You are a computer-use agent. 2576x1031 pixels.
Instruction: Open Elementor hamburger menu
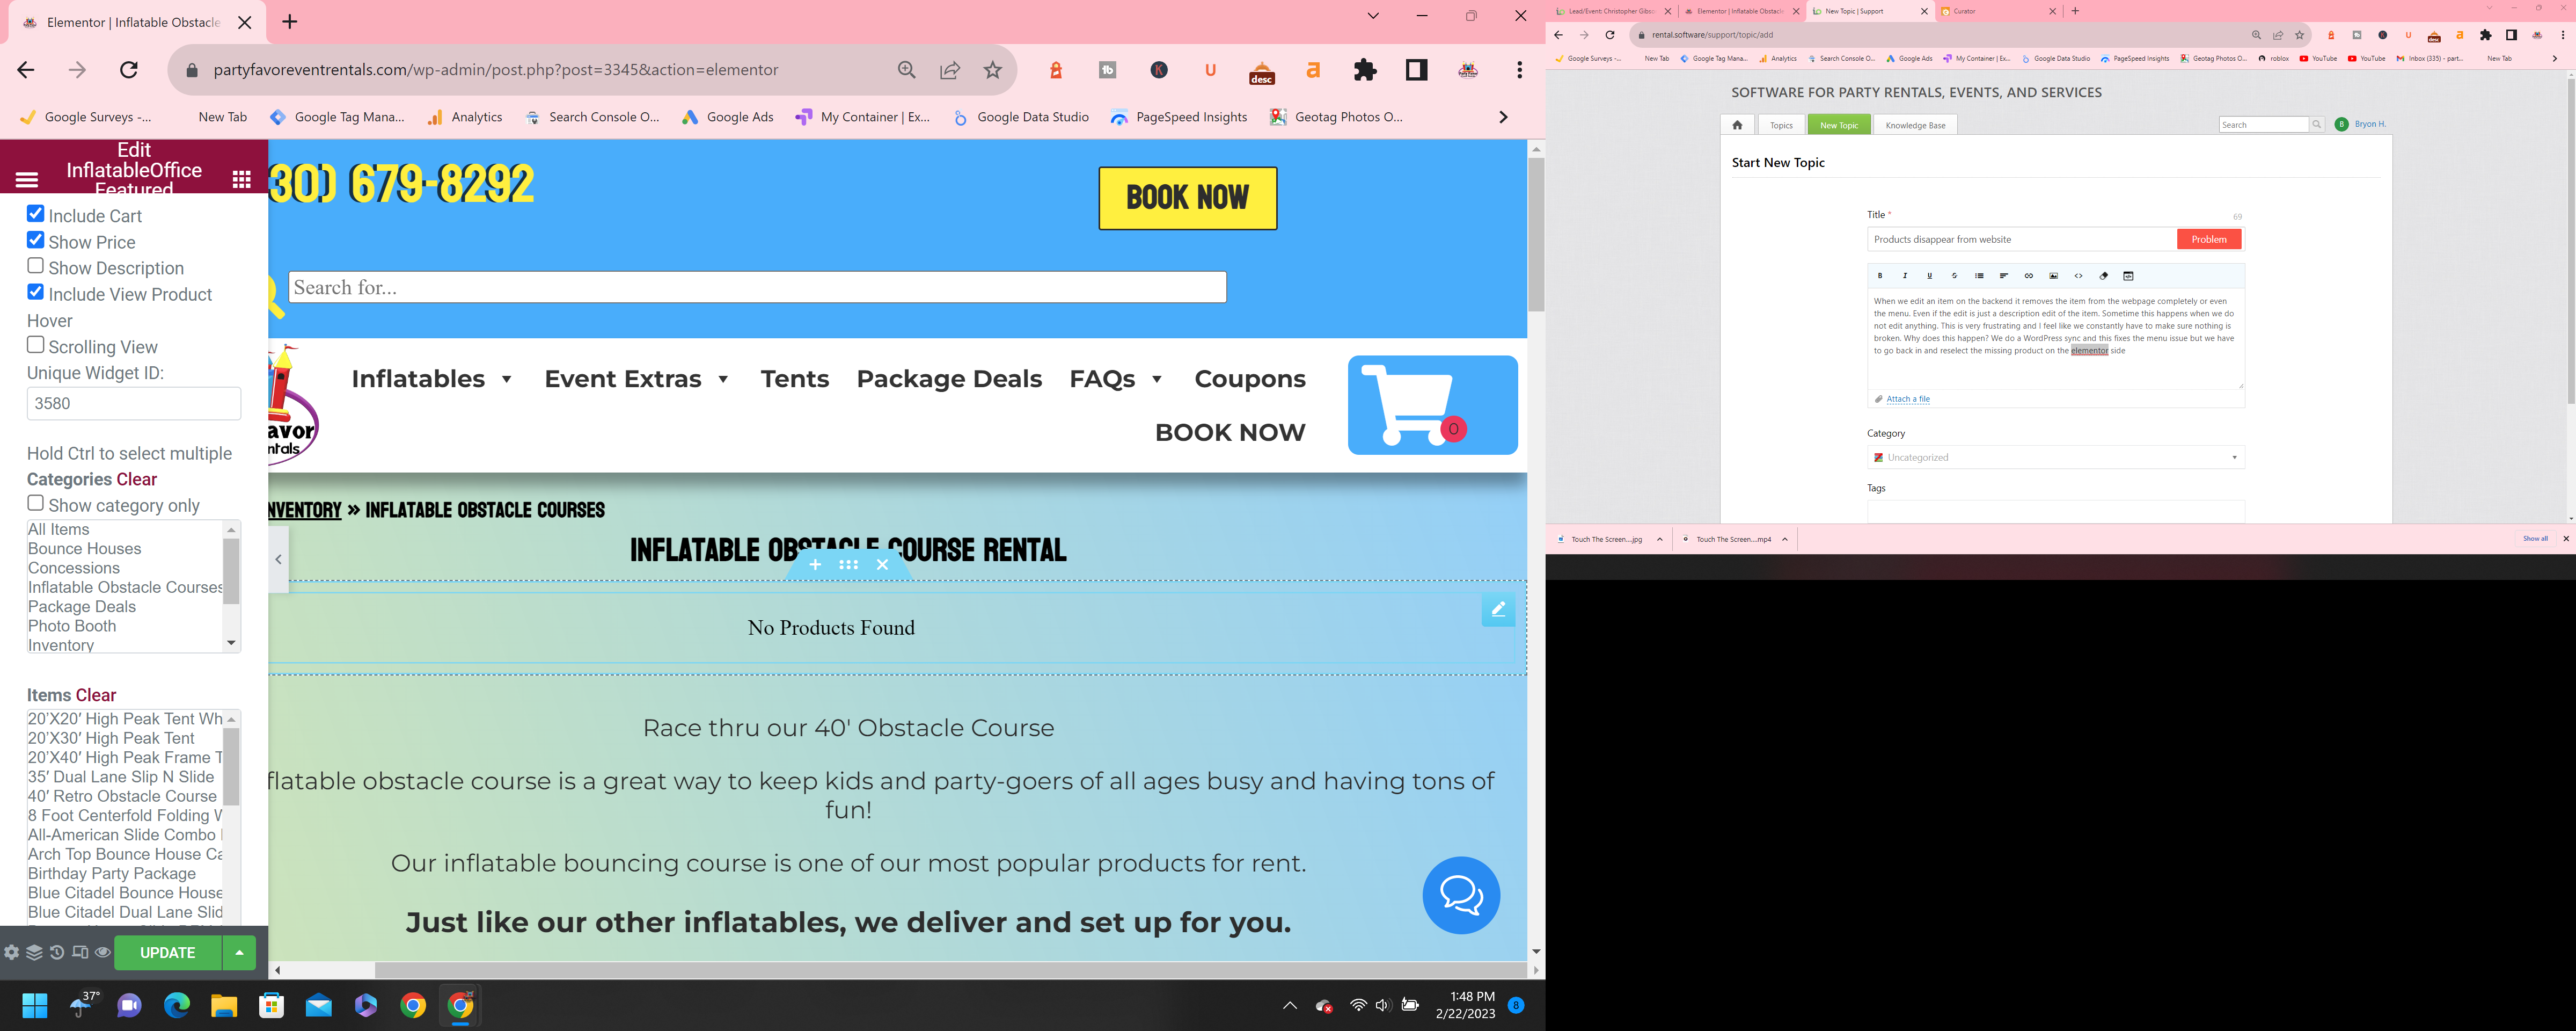(x=27, y=180)
